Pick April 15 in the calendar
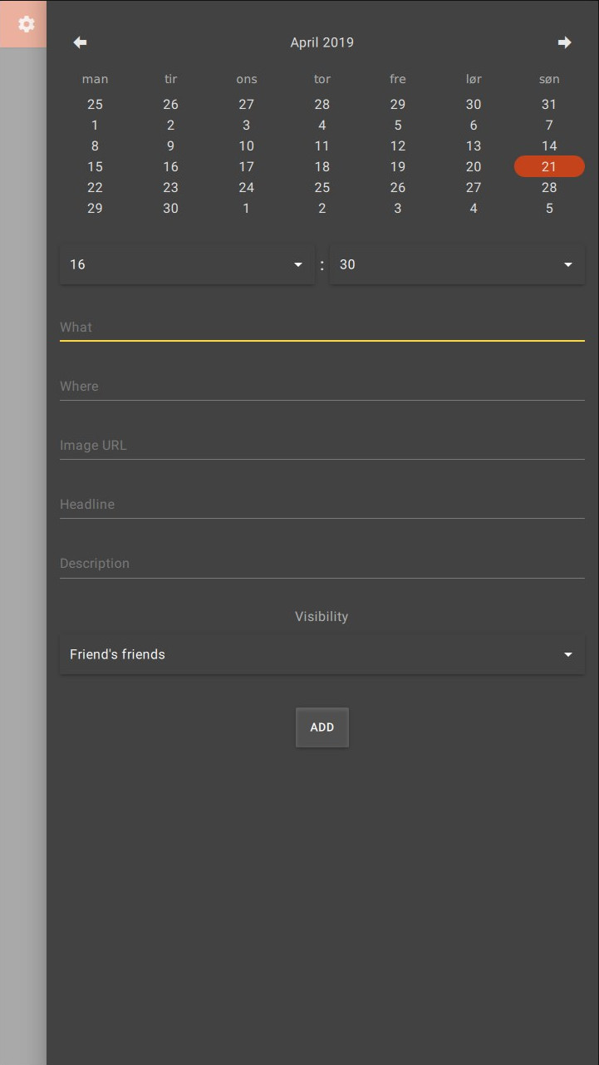Viewport: 599px width, 1065px height. pos(95,166)
